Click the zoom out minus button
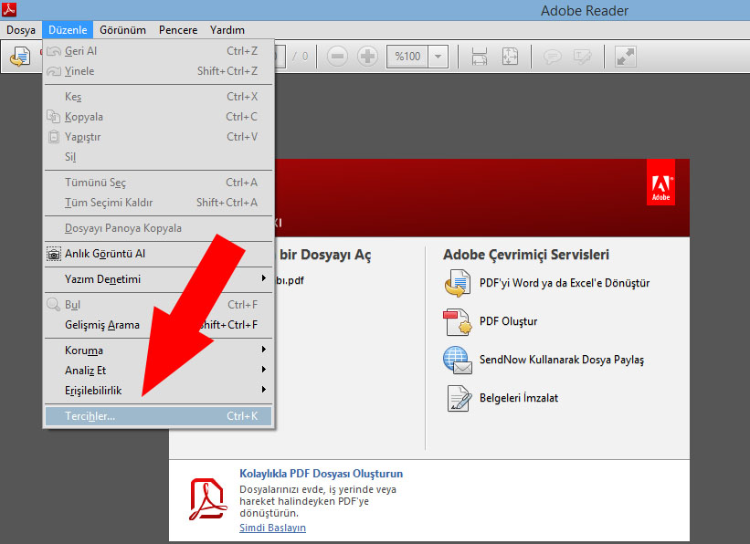This screenshot has width=750, height=544. tap(337, 57)
